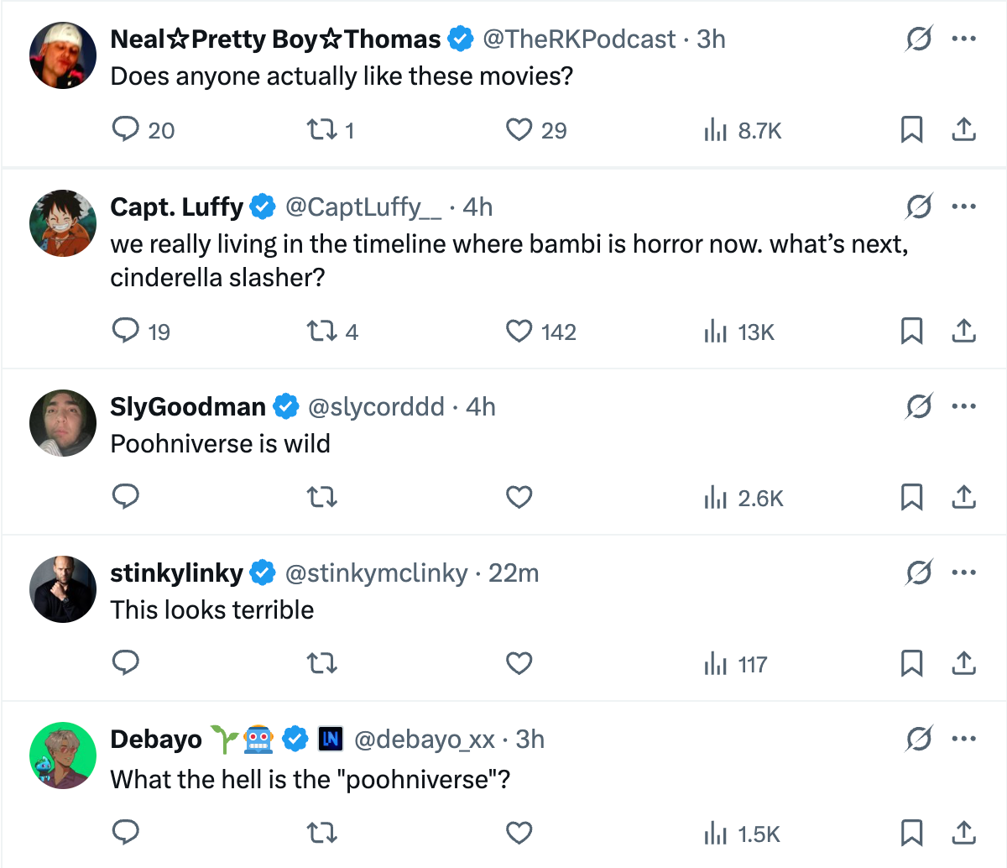Open Grok actions on Neal's post
The image size is (1007, 868).
(918, 39)
